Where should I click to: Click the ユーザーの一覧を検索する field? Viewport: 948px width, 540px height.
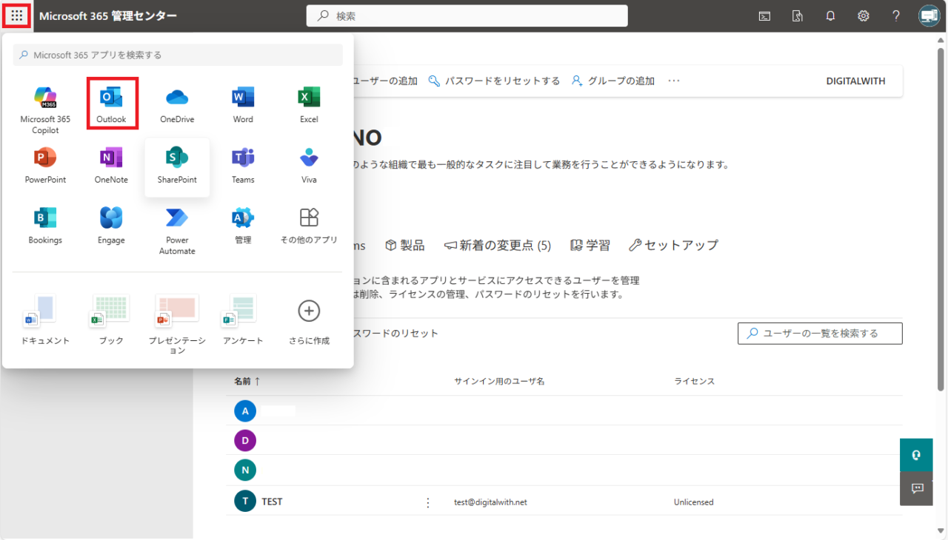(x=820, y=334)
